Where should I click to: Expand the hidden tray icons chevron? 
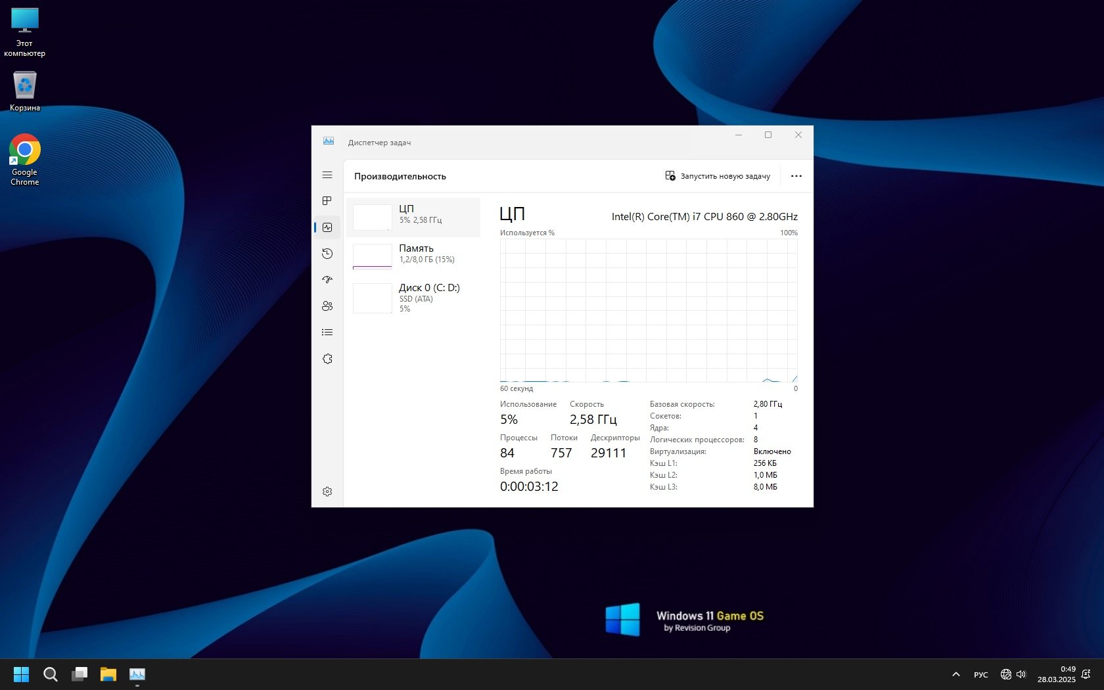[956, 674]
